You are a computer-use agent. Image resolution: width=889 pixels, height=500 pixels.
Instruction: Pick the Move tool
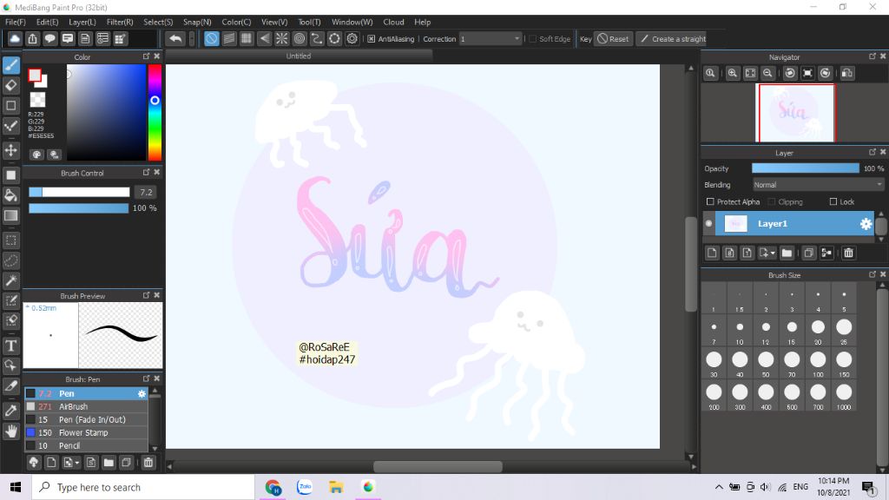coord(10,150)
